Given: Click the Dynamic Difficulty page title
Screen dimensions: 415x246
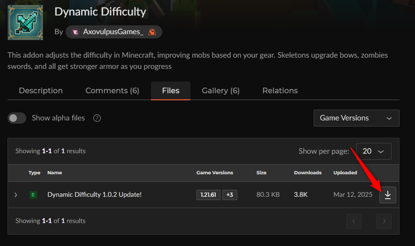Looking at the screenshot, I should (100, 12).
